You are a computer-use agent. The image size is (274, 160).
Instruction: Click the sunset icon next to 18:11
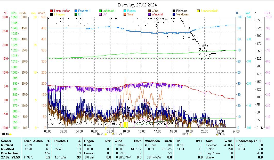pos(190,134)
